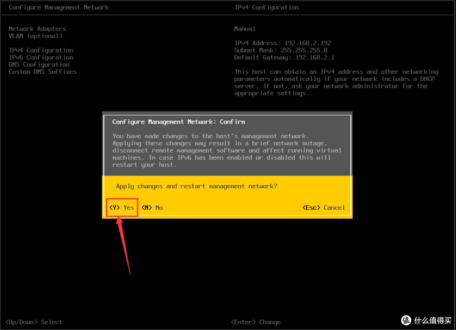Select Network Adapters in the left menu

click(x=37, y=29)
